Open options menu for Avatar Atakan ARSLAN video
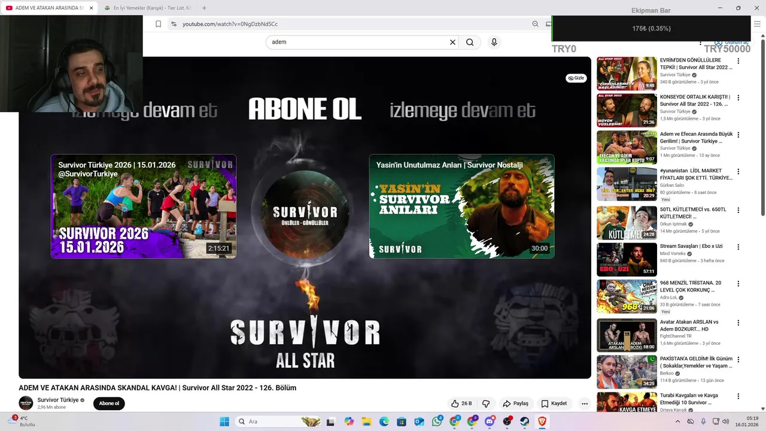Screen dimensions: 766x431 tap(738, 322)
